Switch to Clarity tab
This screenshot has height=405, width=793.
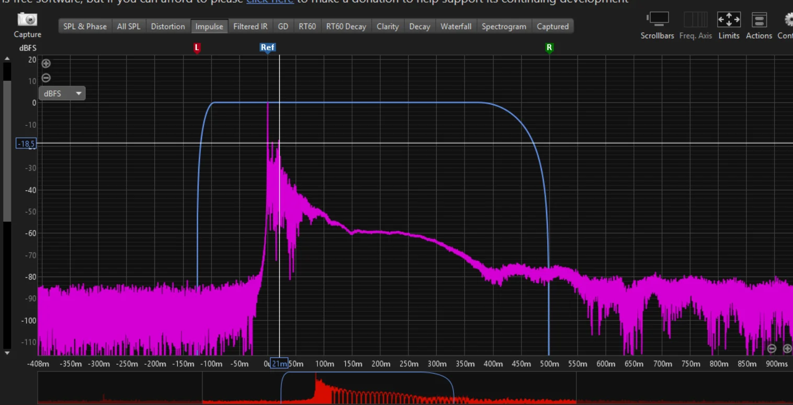[x=388, y=26]
